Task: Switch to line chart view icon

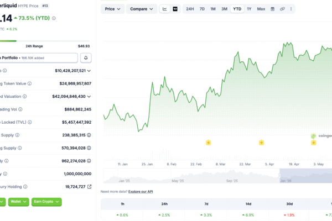Action: tap(164, 9)
